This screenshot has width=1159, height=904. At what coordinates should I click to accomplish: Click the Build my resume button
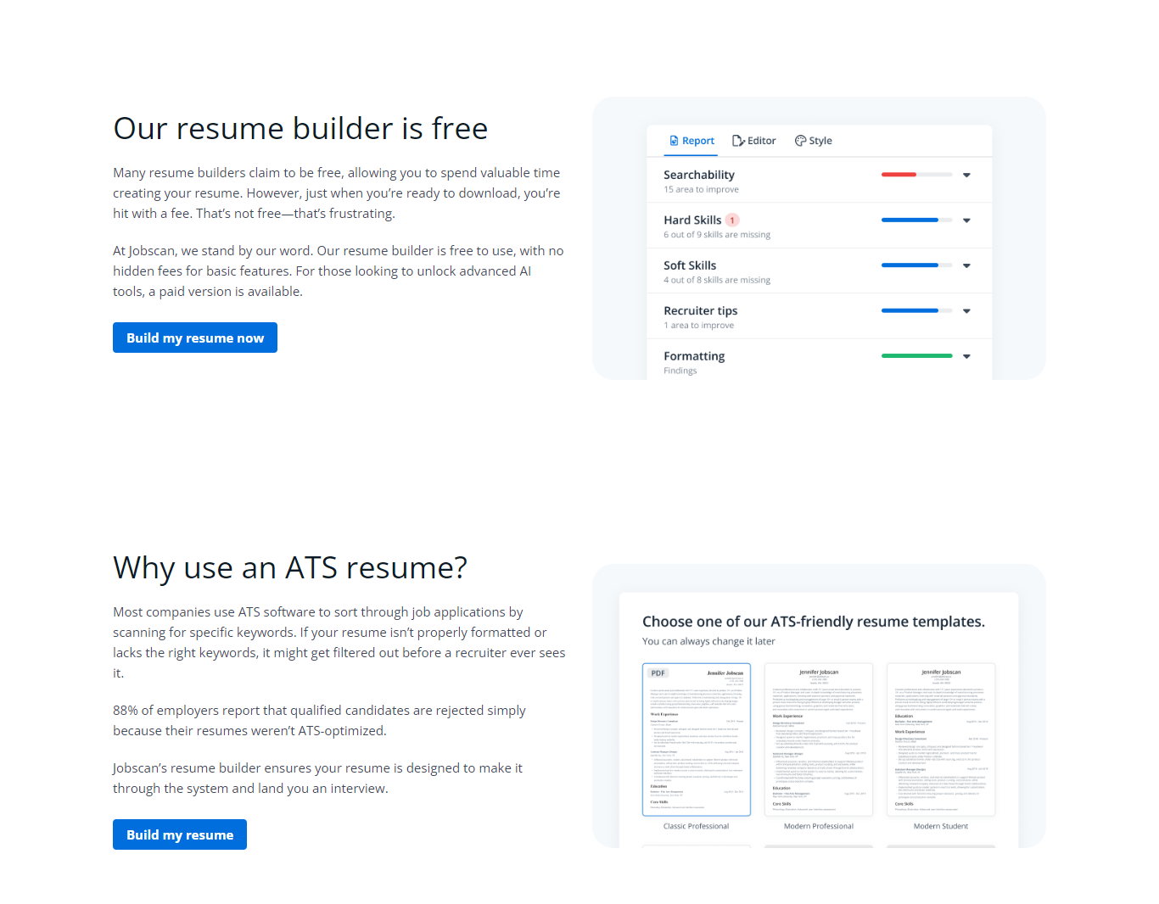(179, 834)
